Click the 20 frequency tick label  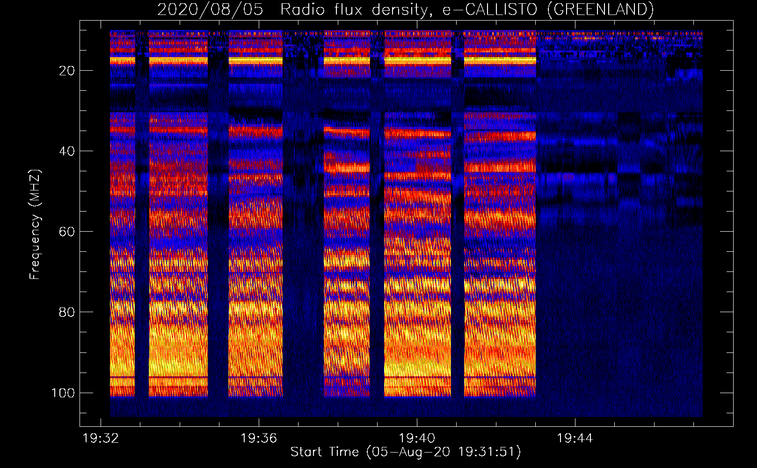[67, 71]
